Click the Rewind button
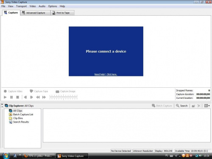The height and width of the screenshot is (159, 212). click(38, 97)
